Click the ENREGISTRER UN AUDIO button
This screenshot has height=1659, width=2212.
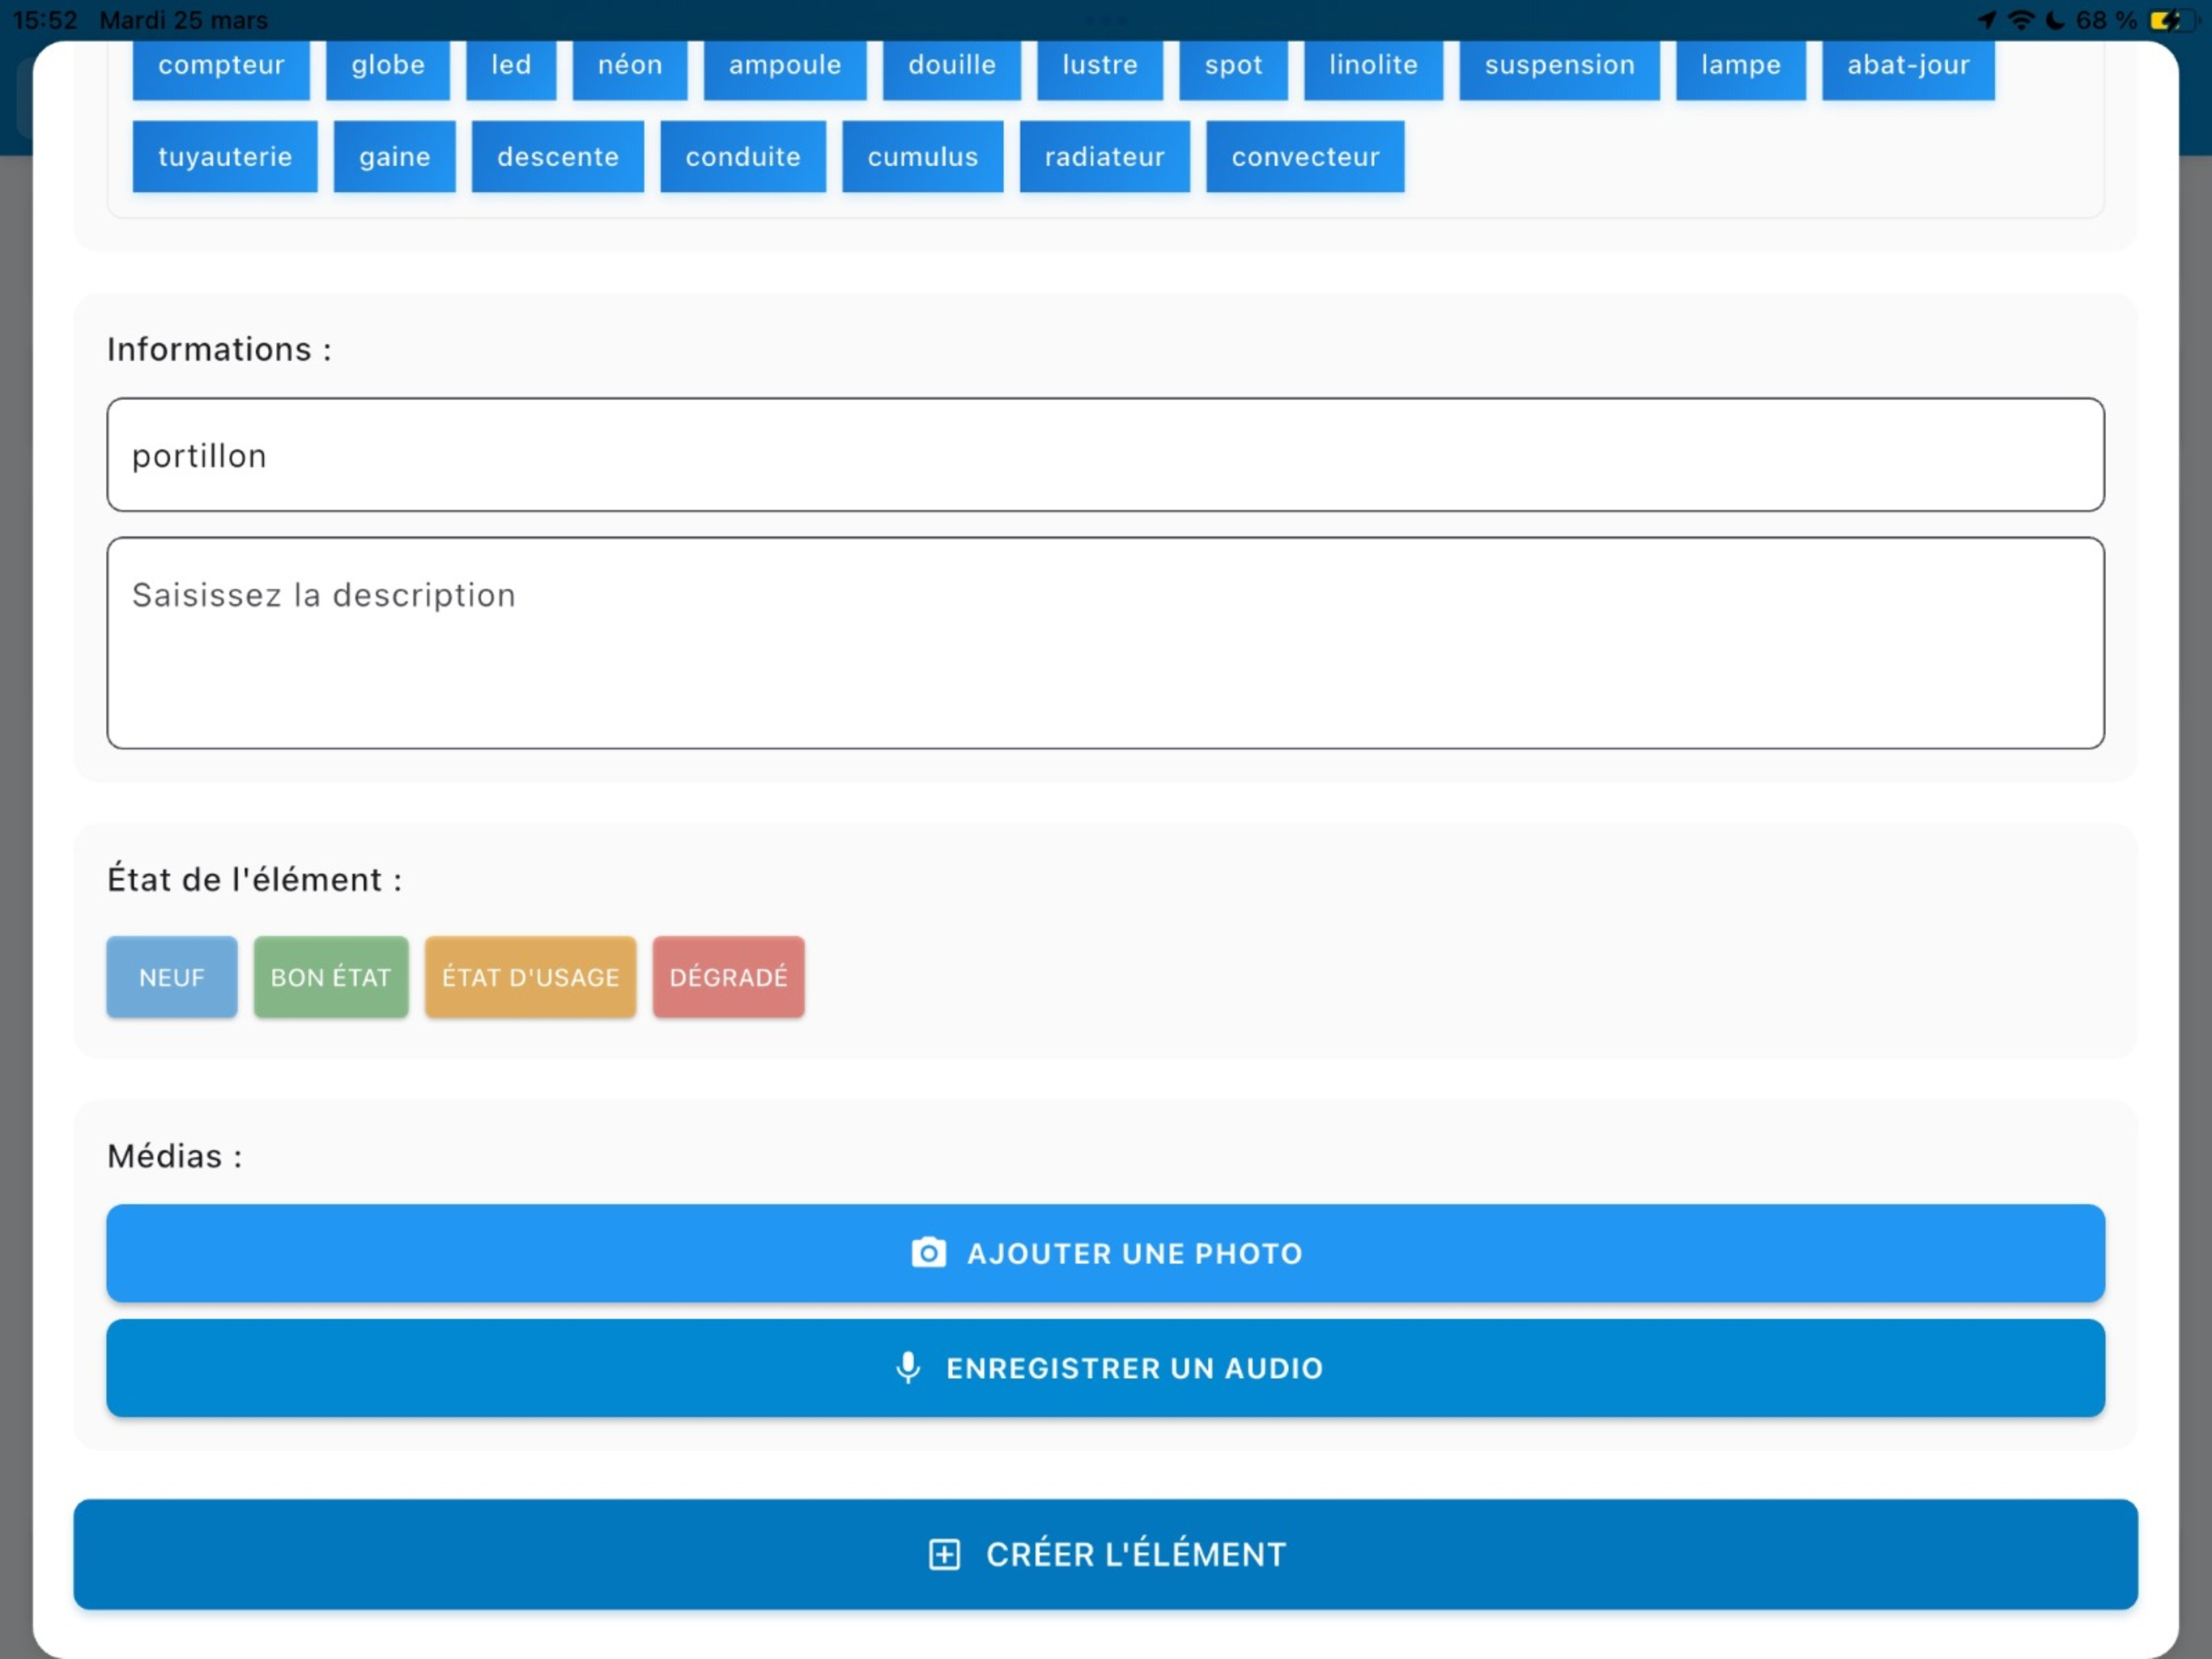coord(1106,1368)
